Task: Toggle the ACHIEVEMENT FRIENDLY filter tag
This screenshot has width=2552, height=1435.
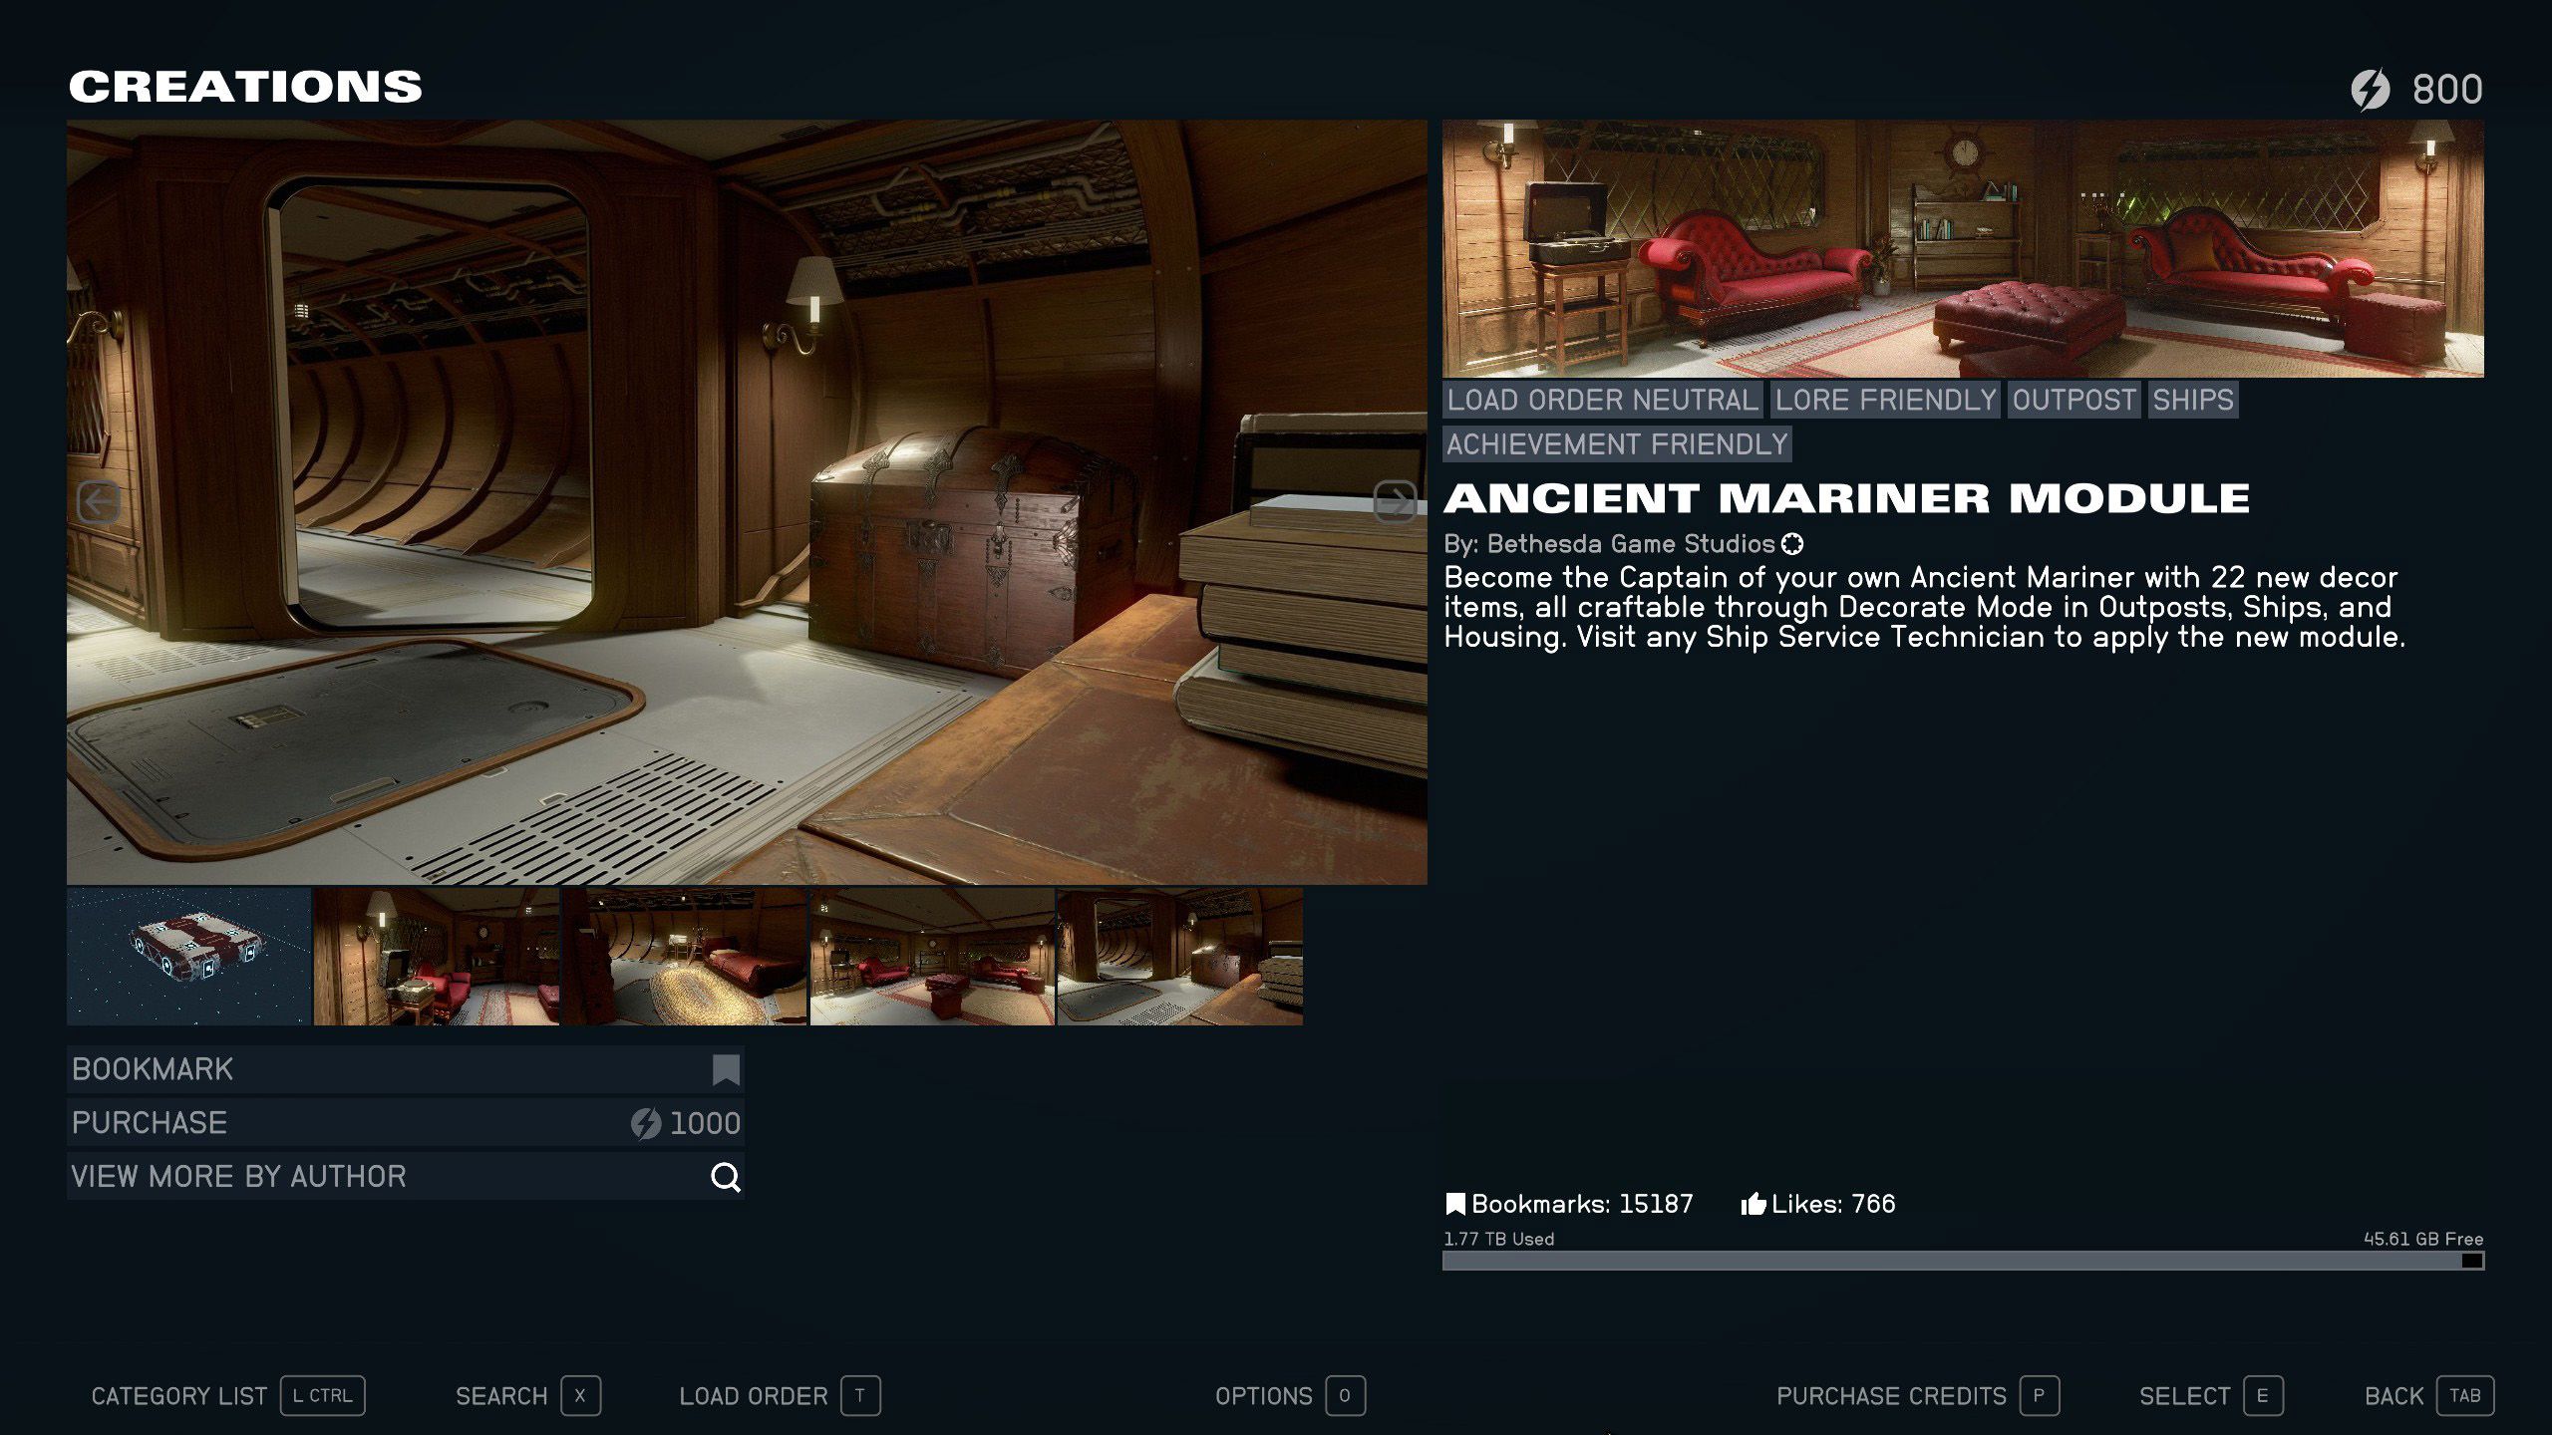Action: coord(1614,443)
